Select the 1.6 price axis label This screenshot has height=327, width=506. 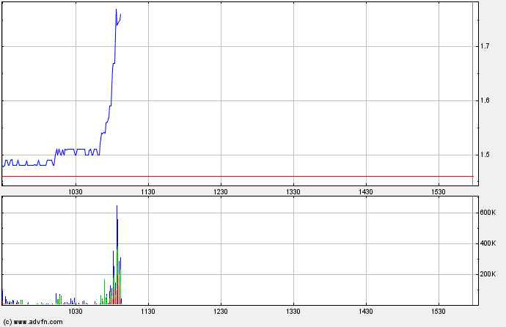484,100
